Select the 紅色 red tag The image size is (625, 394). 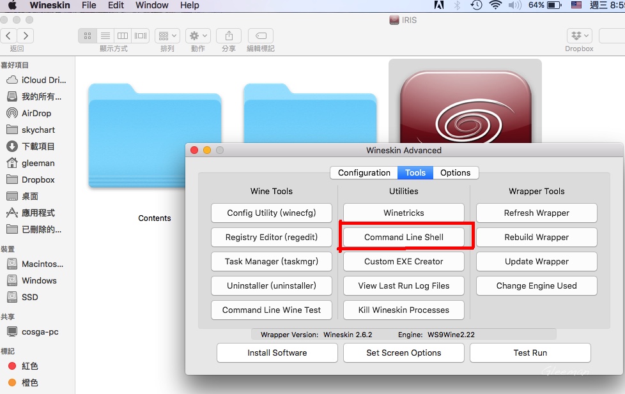pyautogui.click(x=23, y=366)
